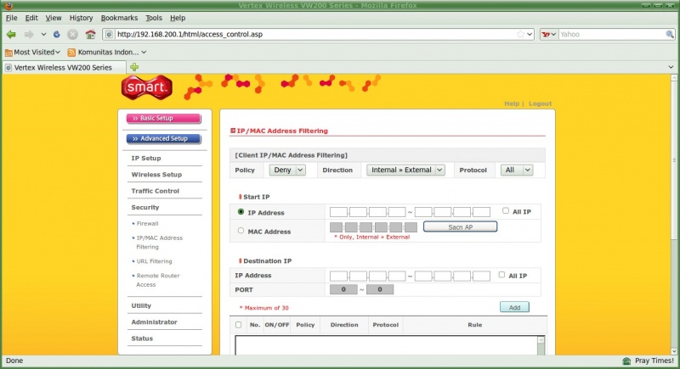680x369 pixels.
Task: Expand the Direction dropdown Internal » External
Action: [405, 170]
